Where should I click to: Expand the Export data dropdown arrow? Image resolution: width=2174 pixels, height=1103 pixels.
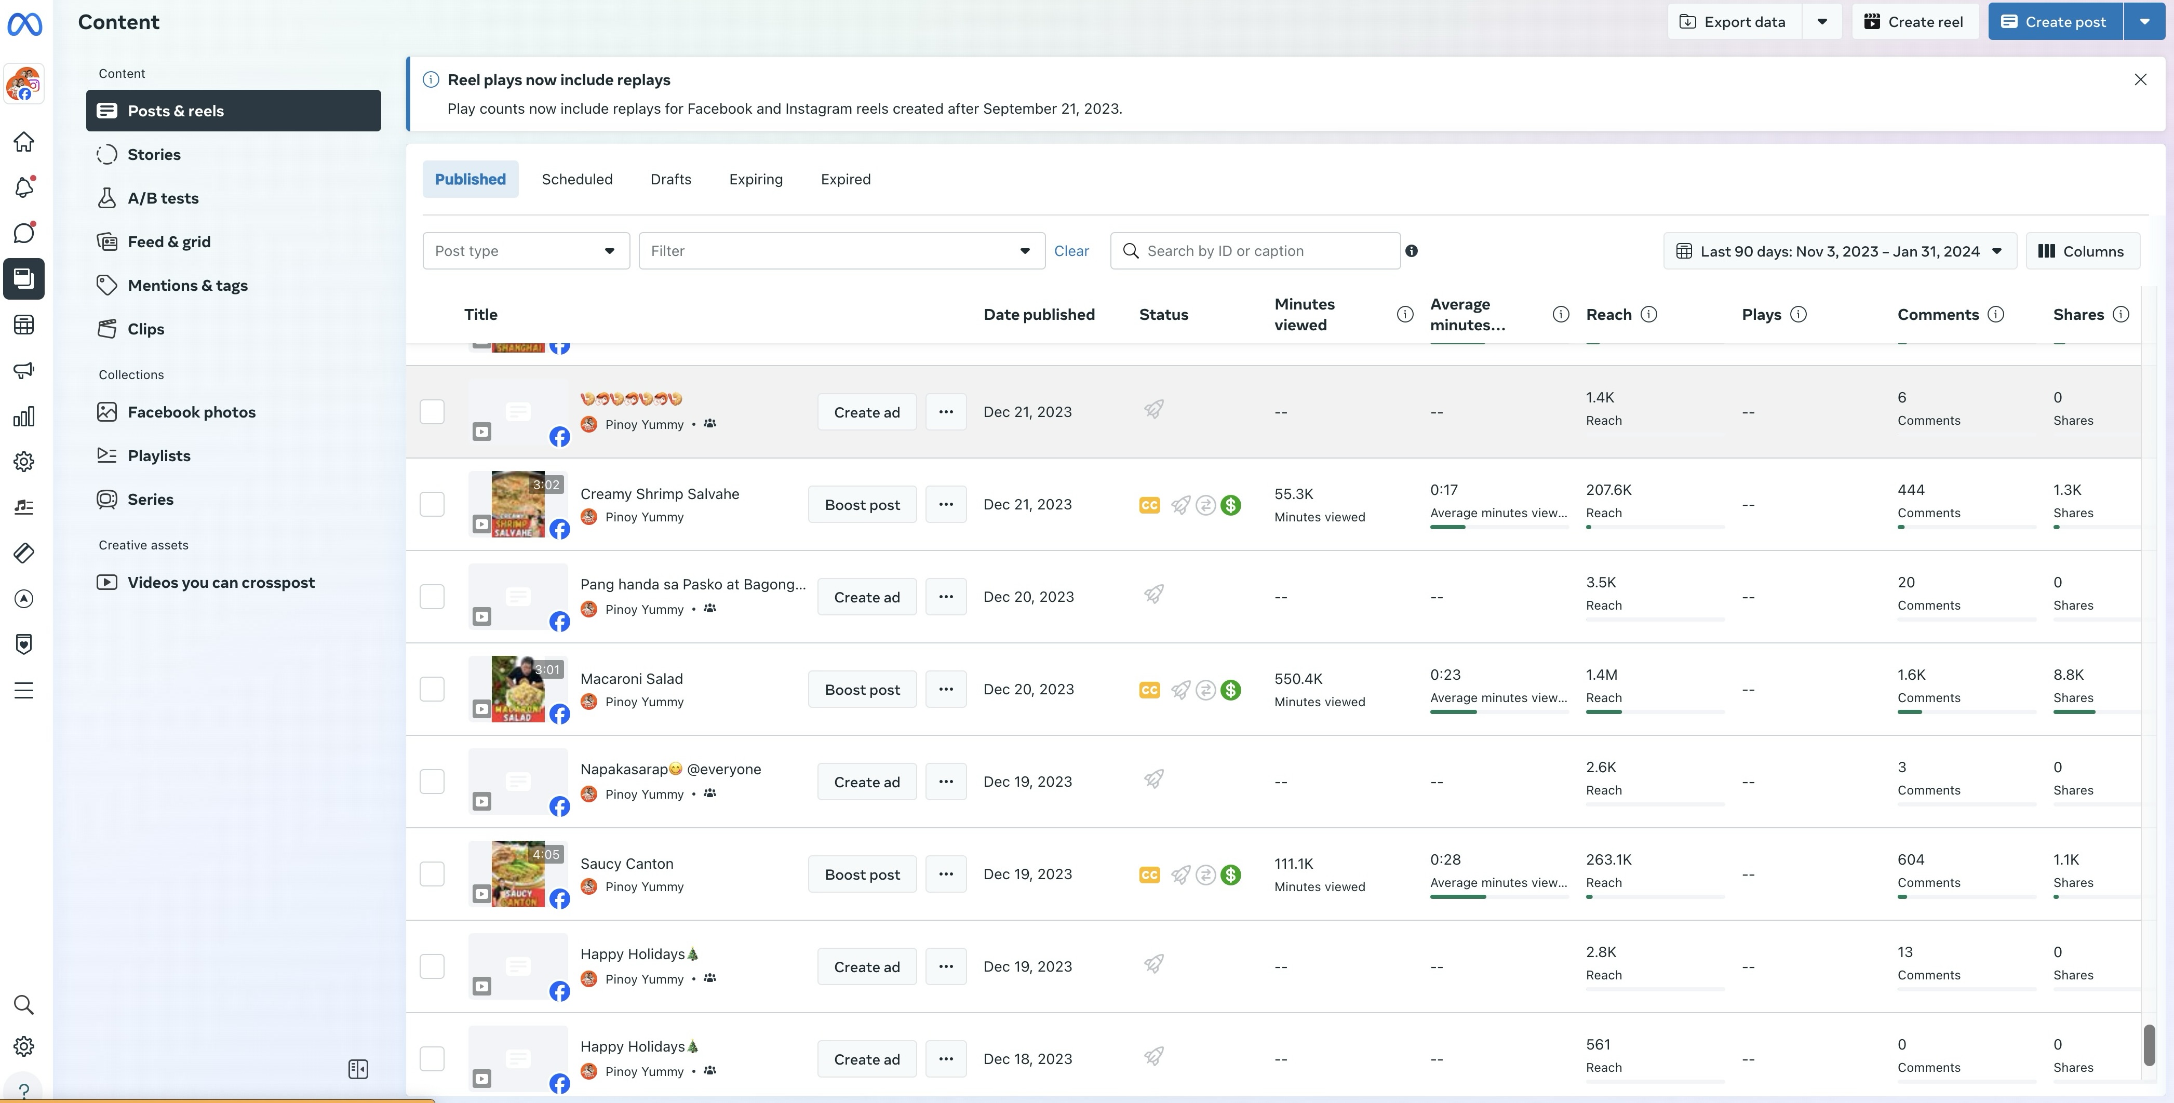click(x=1822, y=22)
